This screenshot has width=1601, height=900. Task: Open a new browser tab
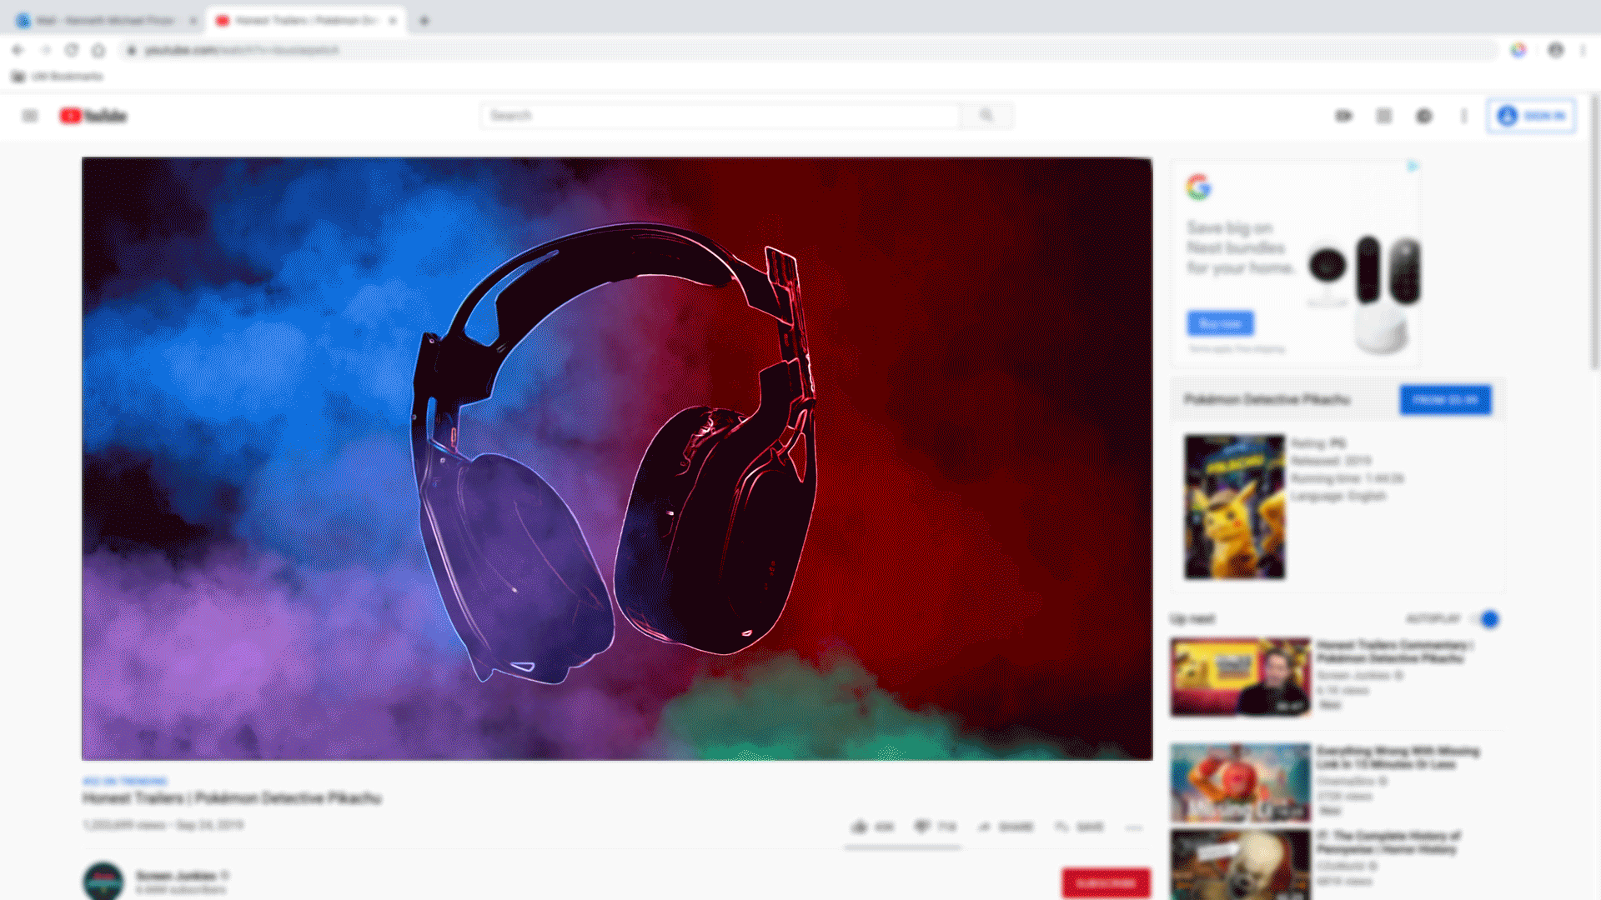coord(424,21)
